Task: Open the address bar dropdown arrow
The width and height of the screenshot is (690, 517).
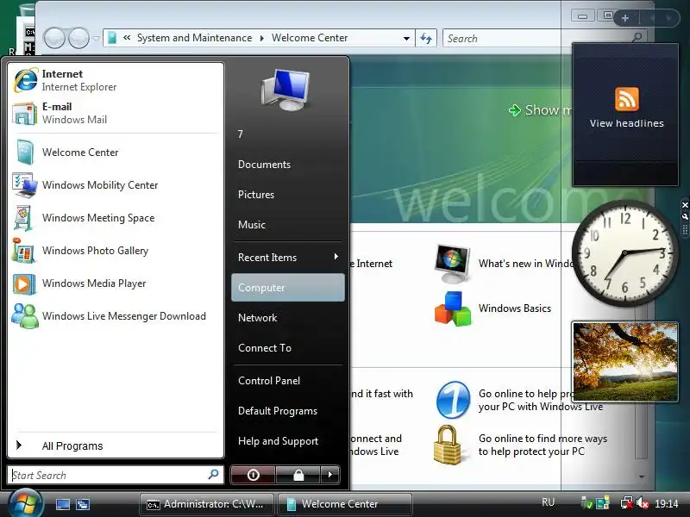Action: coord(406,38)
